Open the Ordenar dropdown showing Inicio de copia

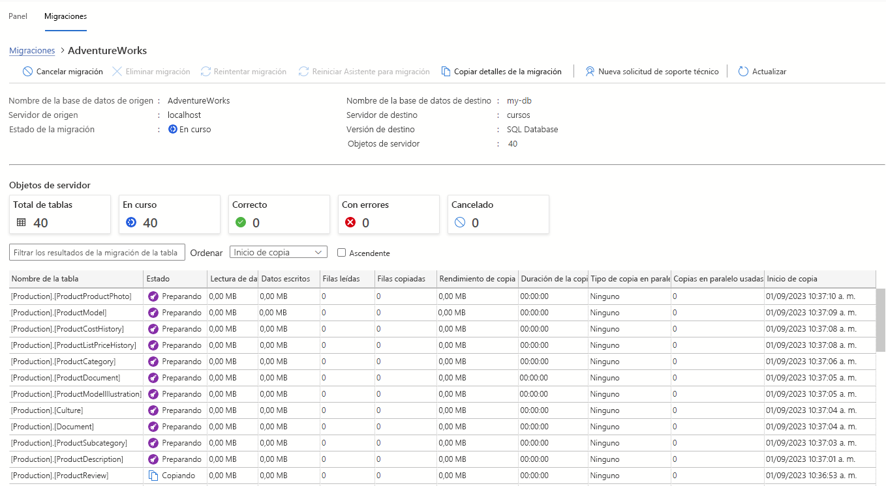click(x=279, y=252)
